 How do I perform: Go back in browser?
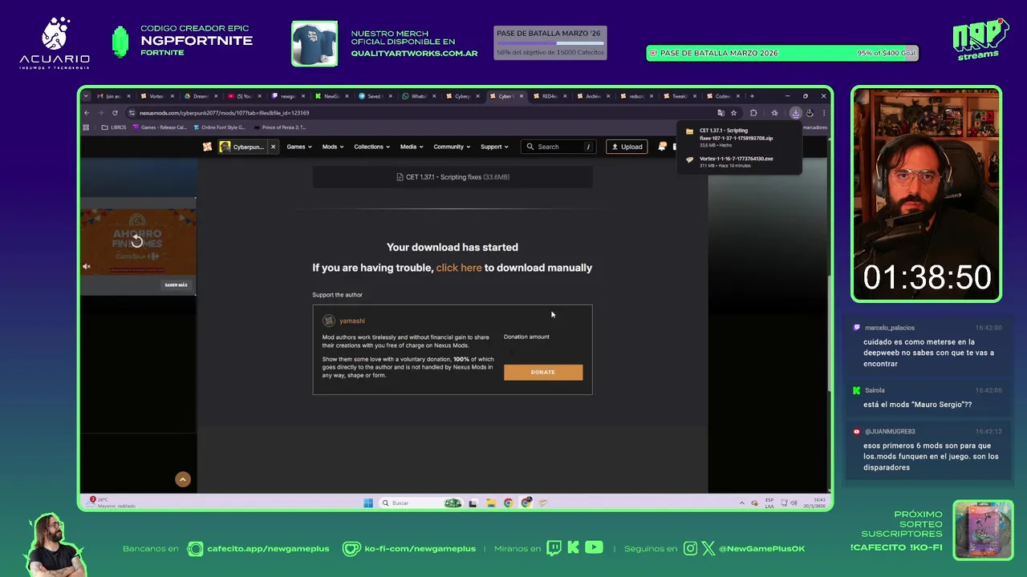pyautogui.click(x=87, y=113)
